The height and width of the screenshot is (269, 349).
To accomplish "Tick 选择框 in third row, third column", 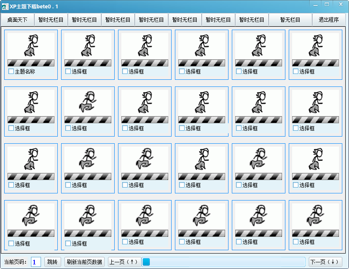I will click(125, 185).
